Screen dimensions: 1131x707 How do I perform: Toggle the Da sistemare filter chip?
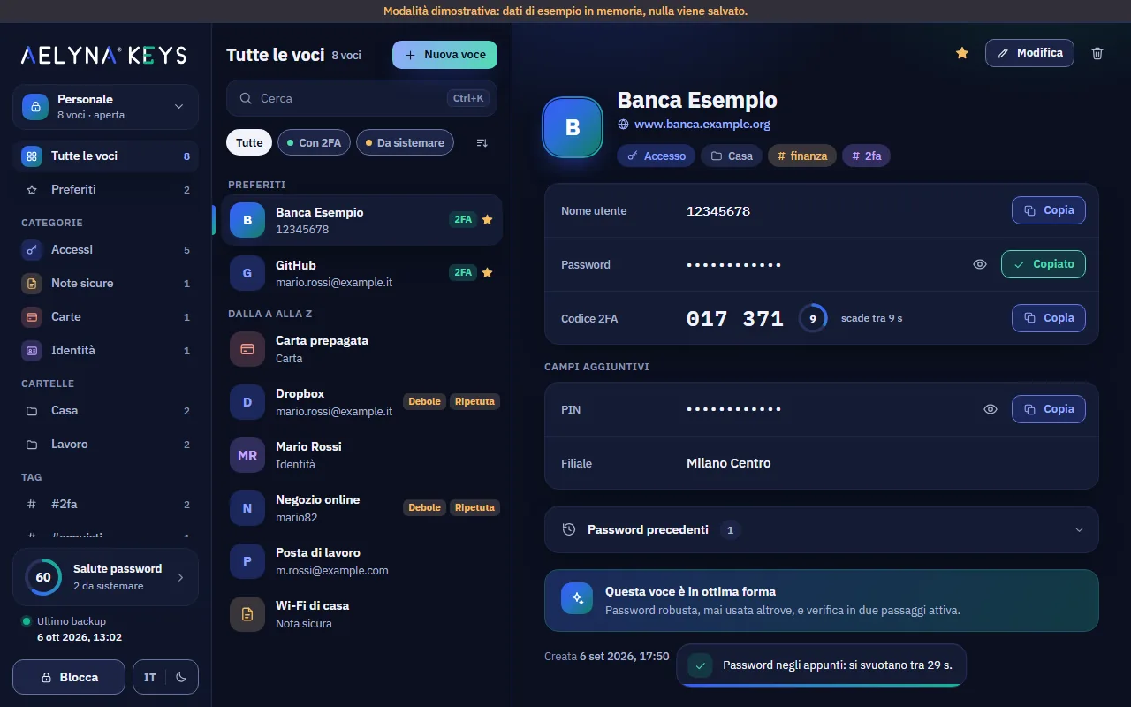point(405,142)
